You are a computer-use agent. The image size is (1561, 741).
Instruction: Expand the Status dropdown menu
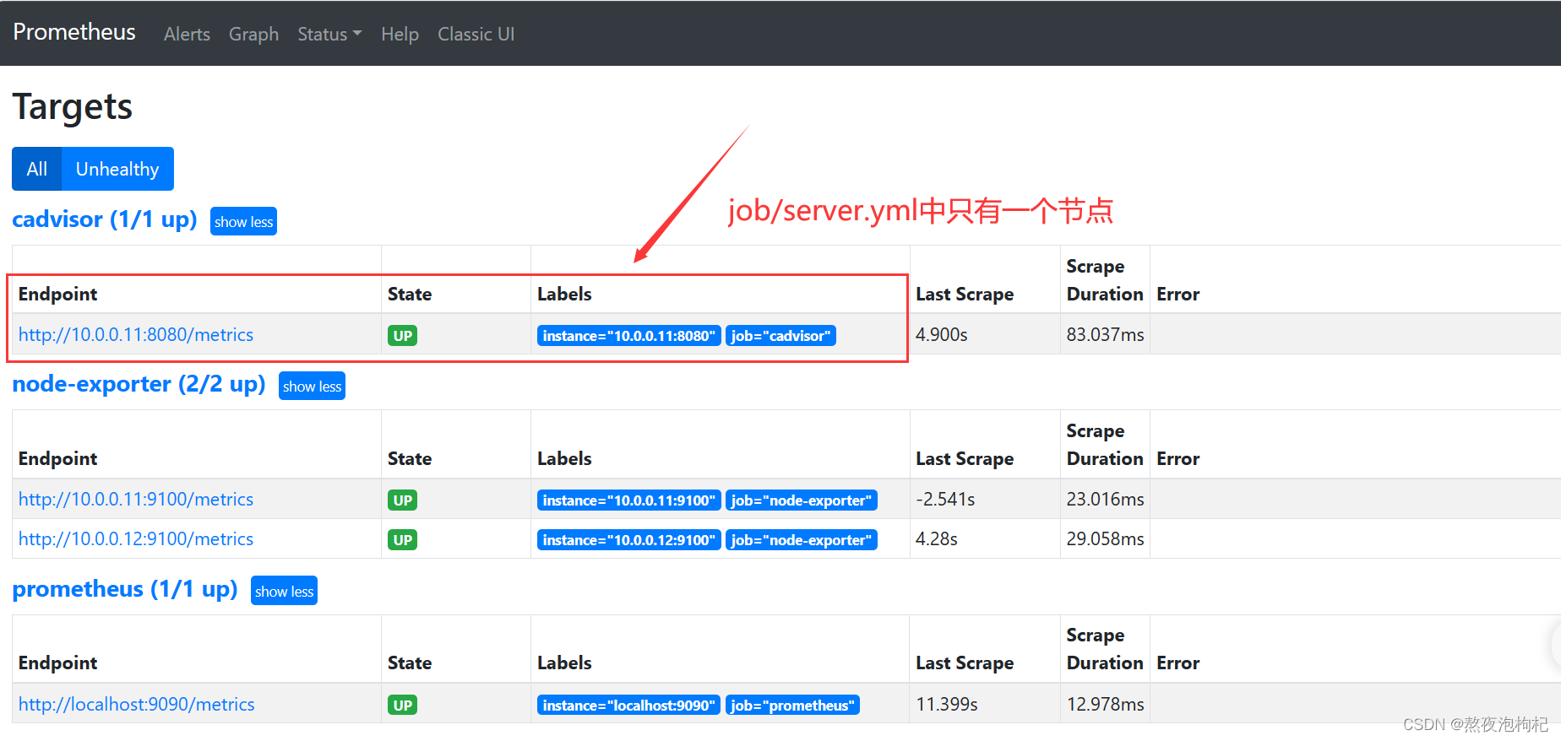point(329,34)
